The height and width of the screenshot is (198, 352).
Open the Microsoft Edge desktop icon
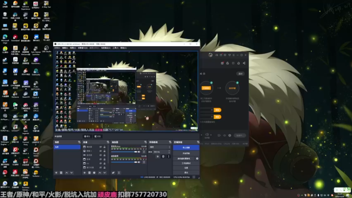(x=5, y=39)
